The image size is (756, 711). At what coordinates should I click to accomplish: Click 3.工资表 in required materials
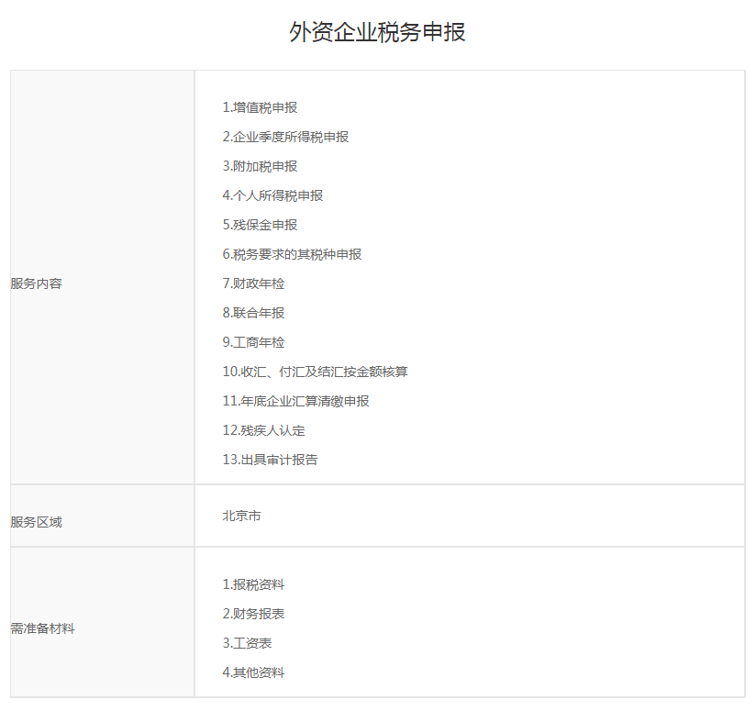(x=247, y=643)
